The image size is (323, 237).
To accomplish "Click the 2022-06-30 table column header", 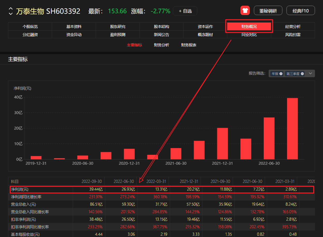I will (124, 182).
